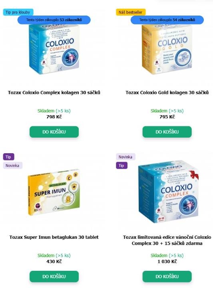Add vánoční Coloxio Complex edition to cart
Viewport: 213px width, 288px height.
167,276
